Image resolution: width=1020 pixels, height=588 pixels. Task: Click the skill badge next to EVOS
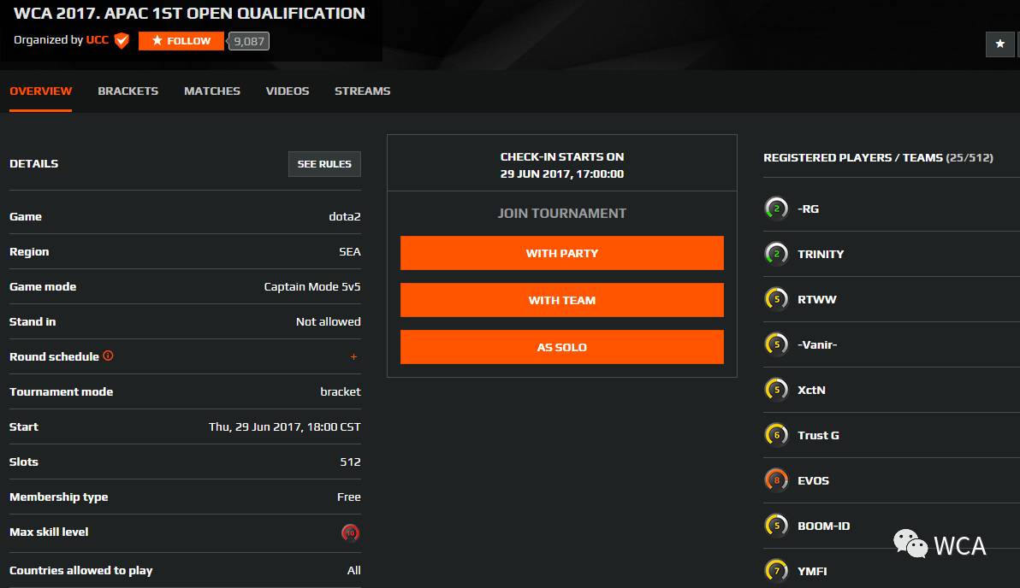pos(776,480)
